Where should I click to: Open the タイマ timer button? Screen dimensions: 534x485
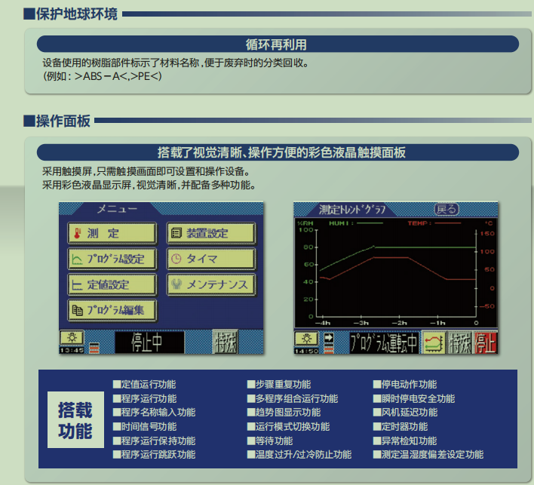211,259
